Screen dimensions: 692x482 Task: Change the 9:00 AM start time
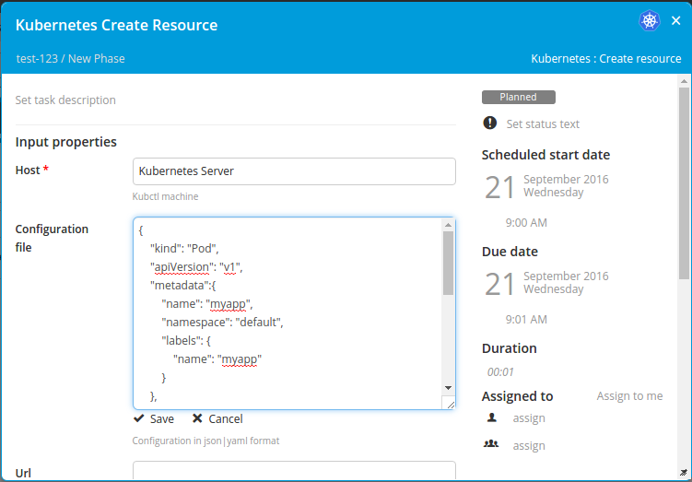pyautogui.click(x=526, y=223)
